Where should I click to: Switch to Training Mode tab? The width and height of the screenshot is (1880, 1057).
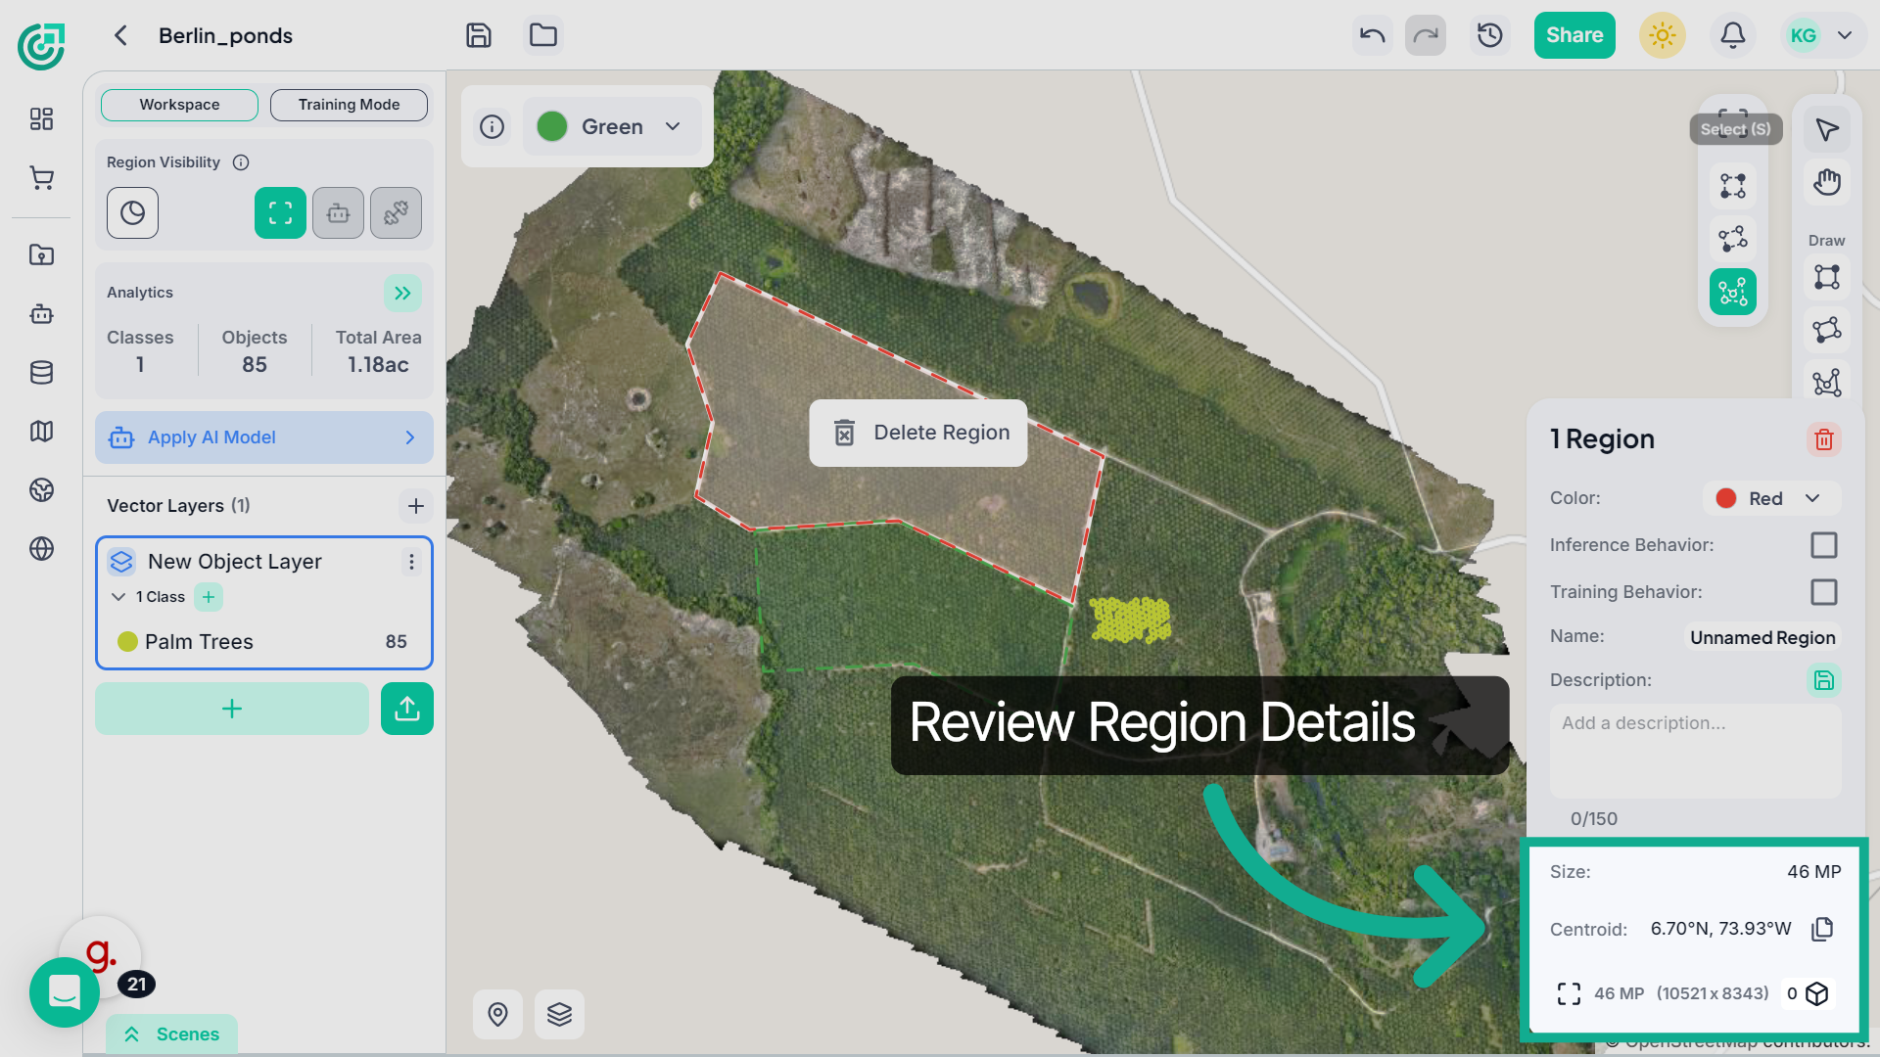tap(349, 105)
